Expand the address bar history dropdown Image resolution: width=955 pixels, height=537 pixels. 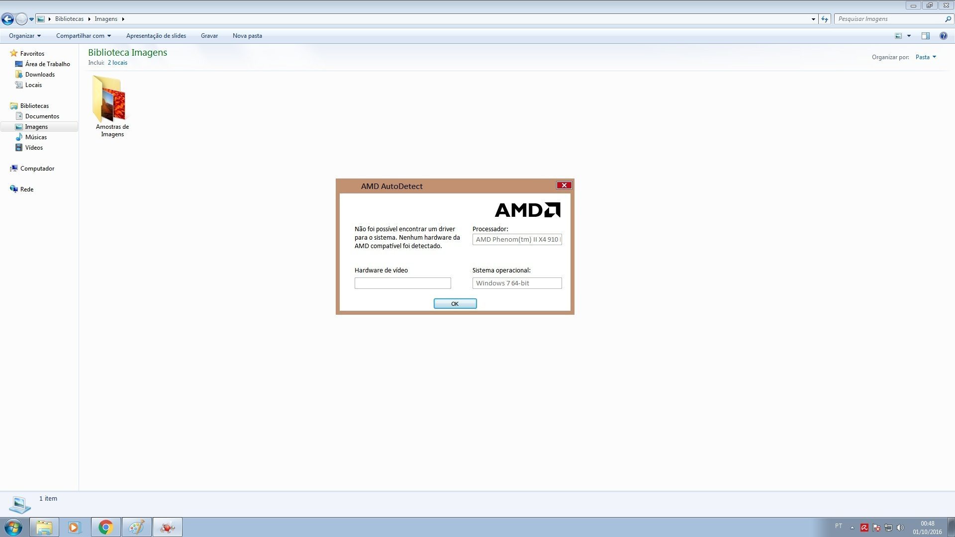pos(813,19)
